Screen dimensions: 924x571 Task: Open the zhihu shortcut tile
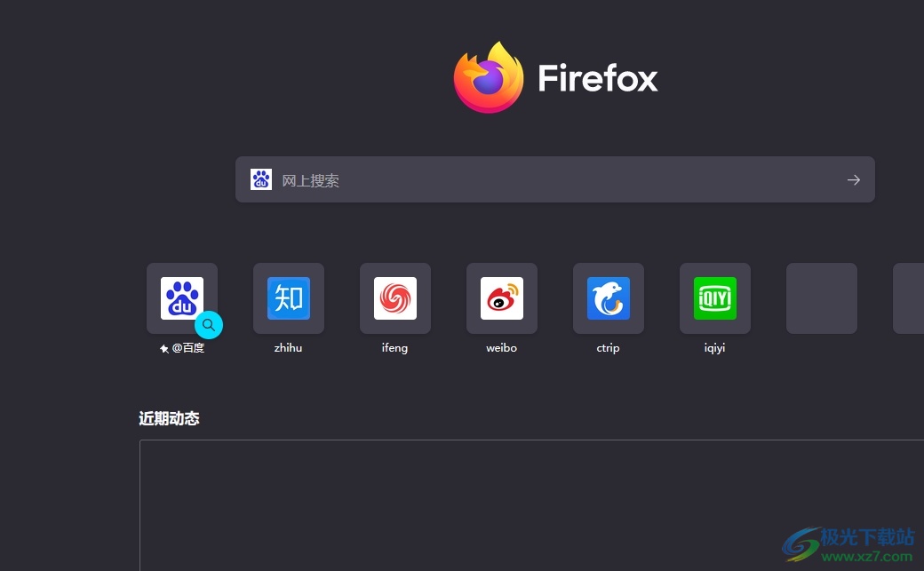click(x=289, y=298)
